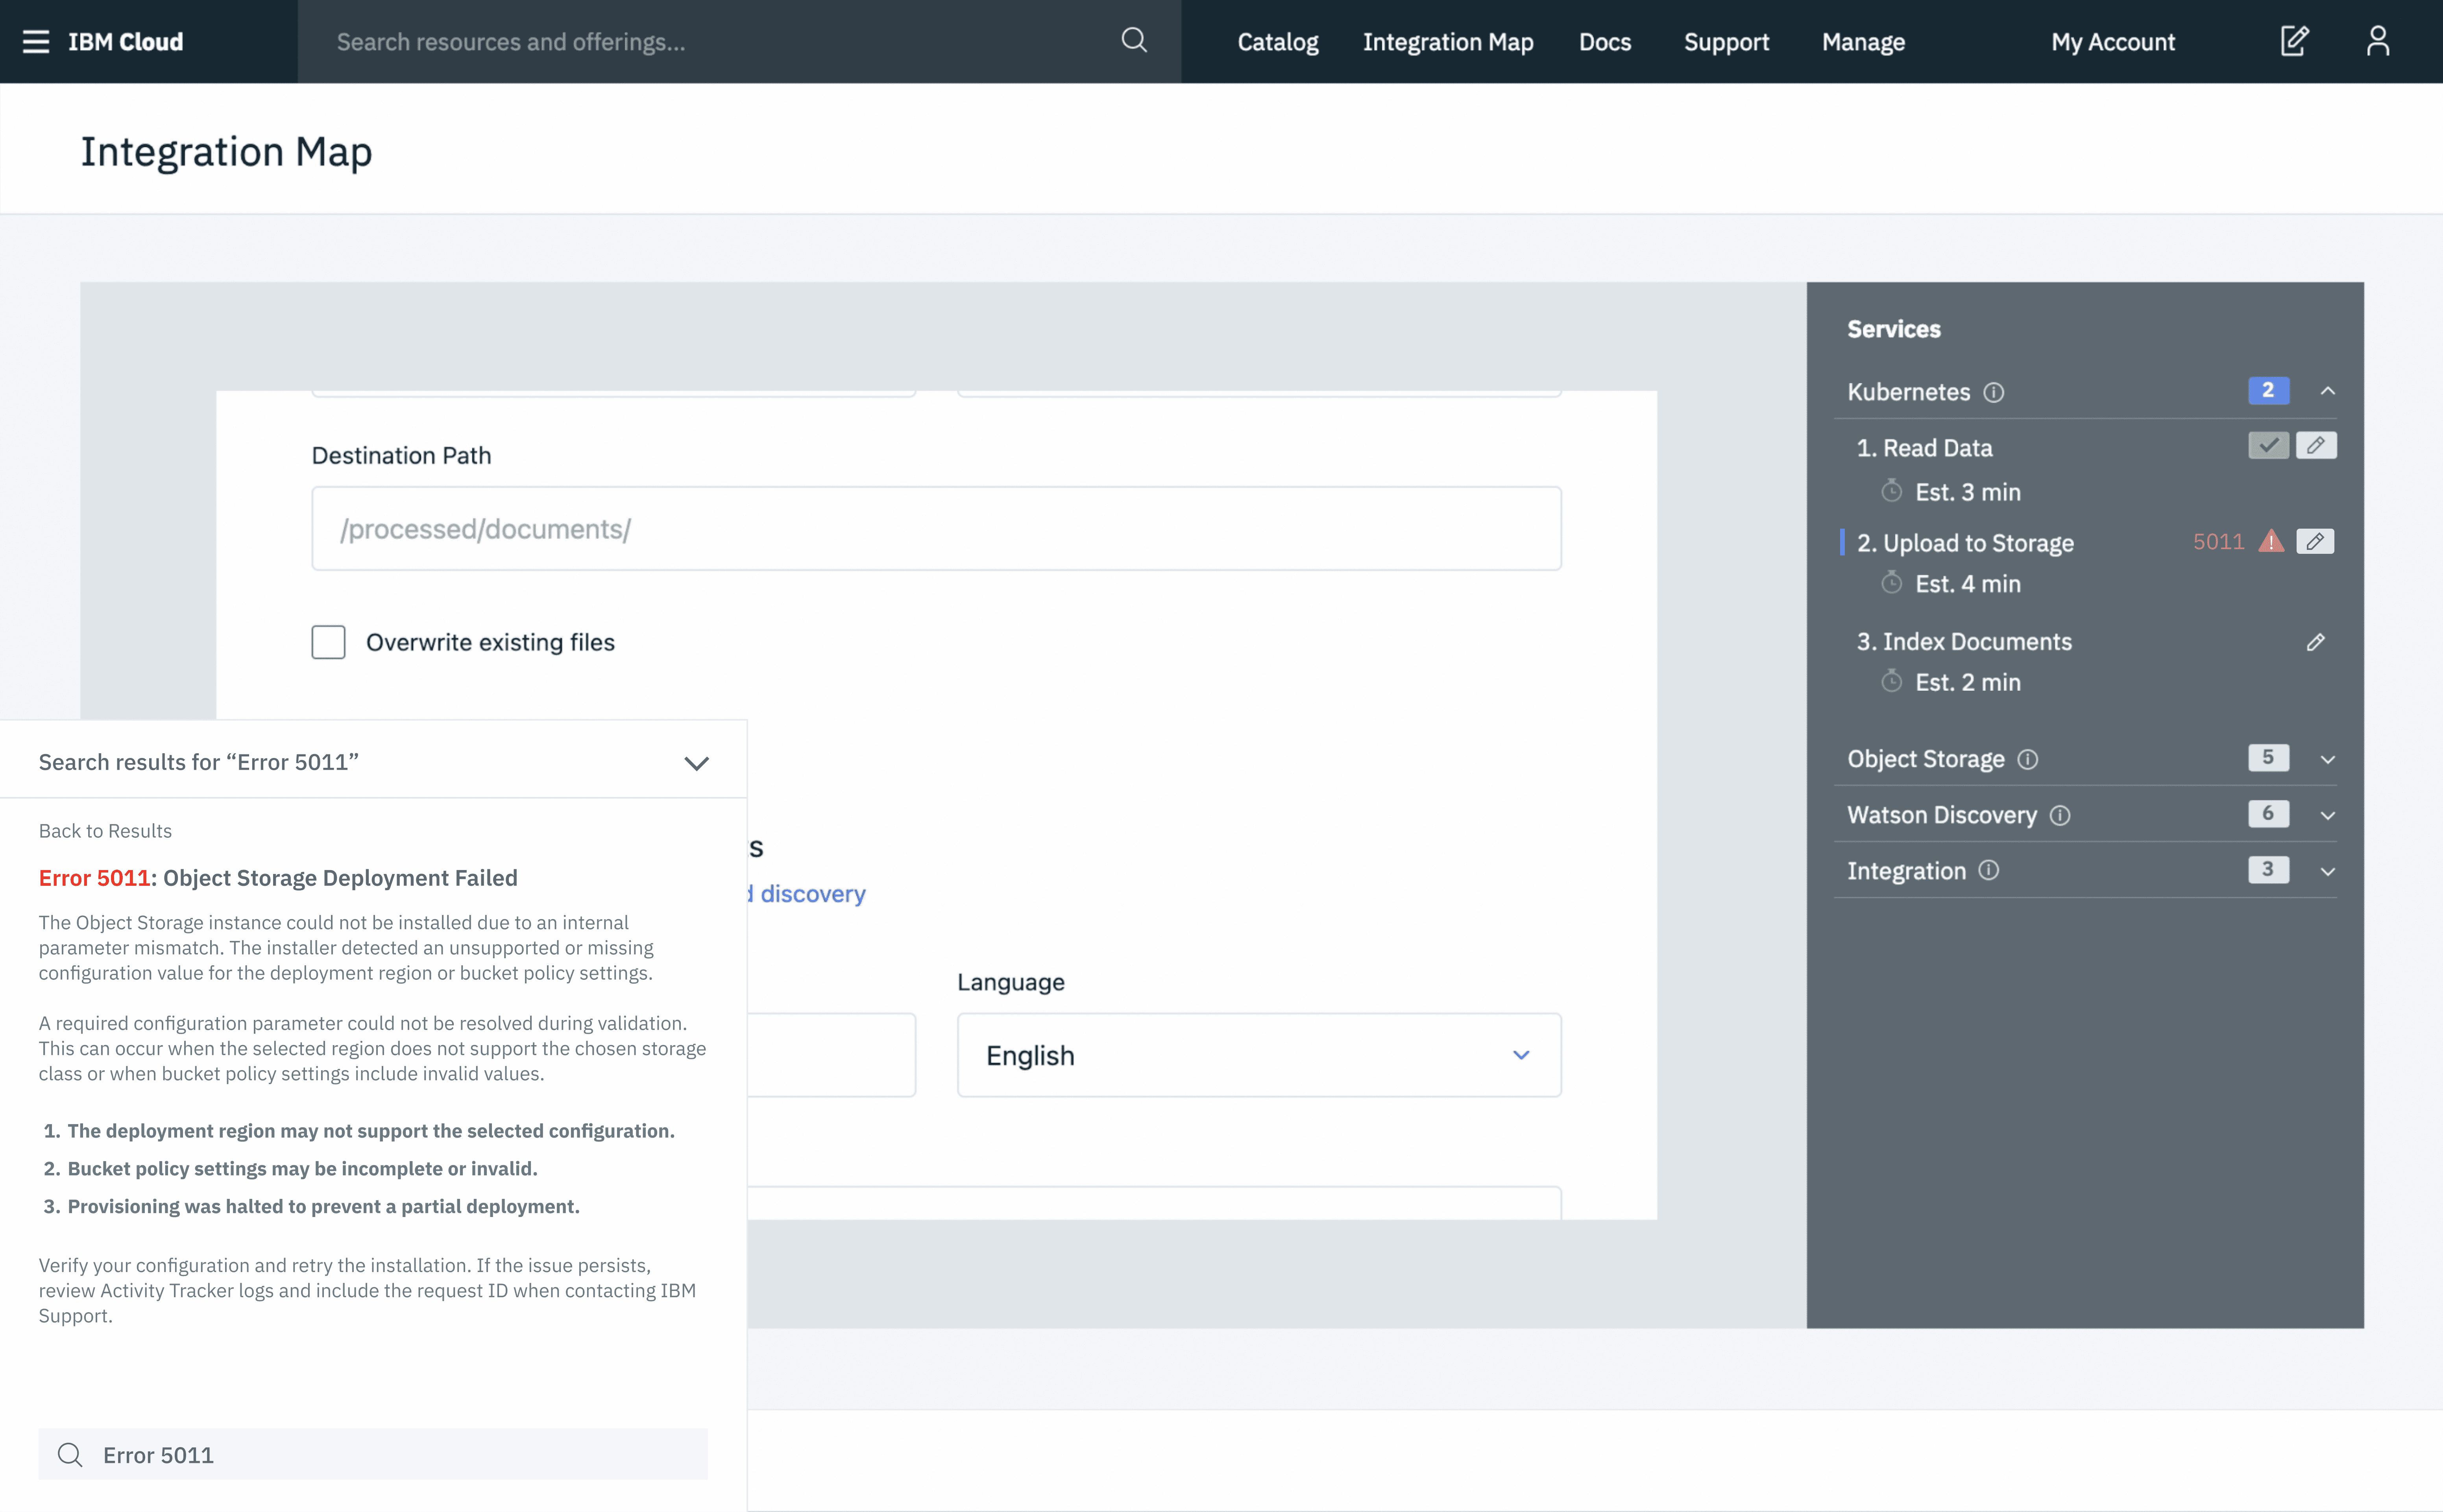Edit the Index Documents step
Image resolution: width=2443 pixels, height=1512 pixels.
coord(2316,642)
